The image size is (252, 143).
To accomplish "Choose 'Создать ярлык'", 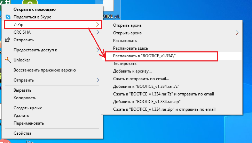I will (27, 108).
